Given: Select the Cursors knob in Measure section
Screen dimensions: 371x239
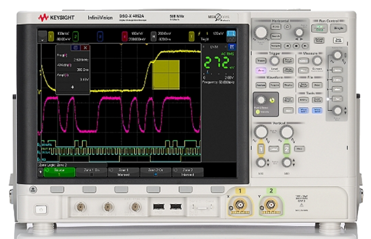Looking at the screenshot, I should (317, 61).
